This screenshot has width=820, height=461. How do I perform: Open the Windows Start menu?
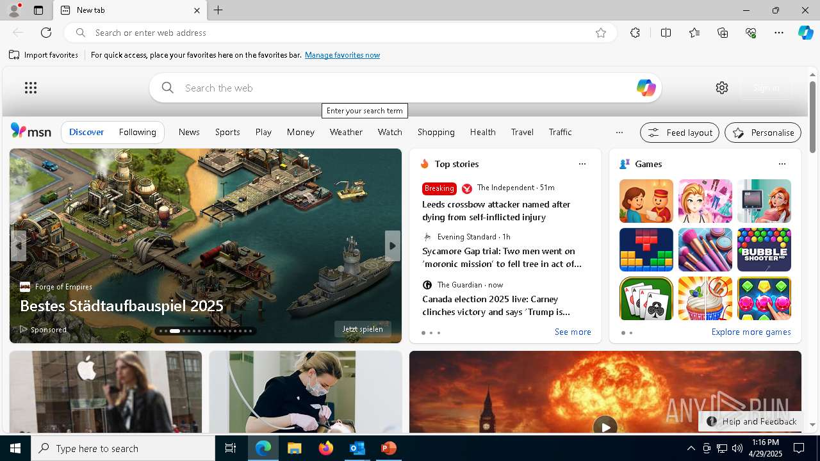[x=15, y=448]
